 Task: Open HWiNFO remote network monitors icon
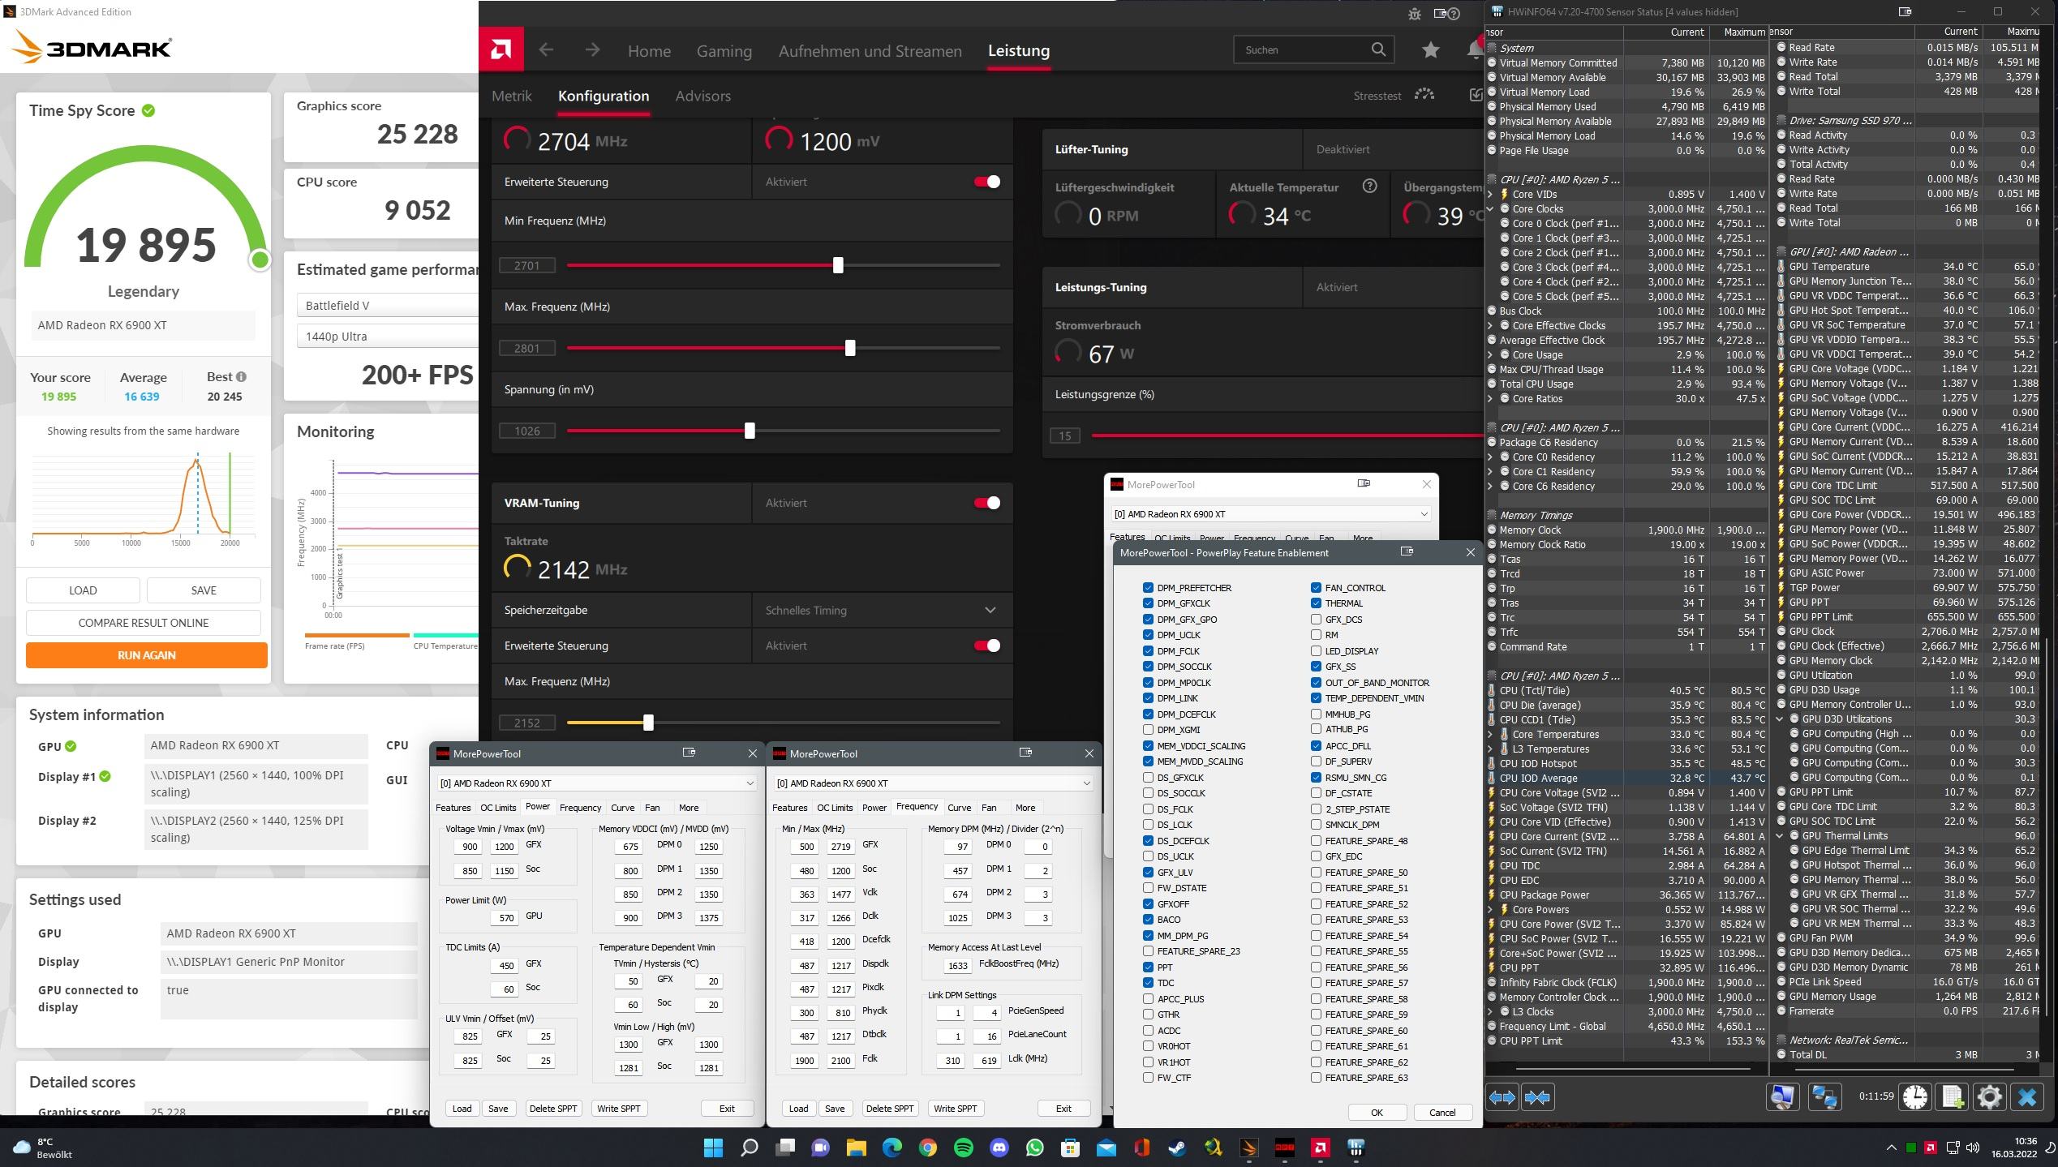coord(1824,1097)
